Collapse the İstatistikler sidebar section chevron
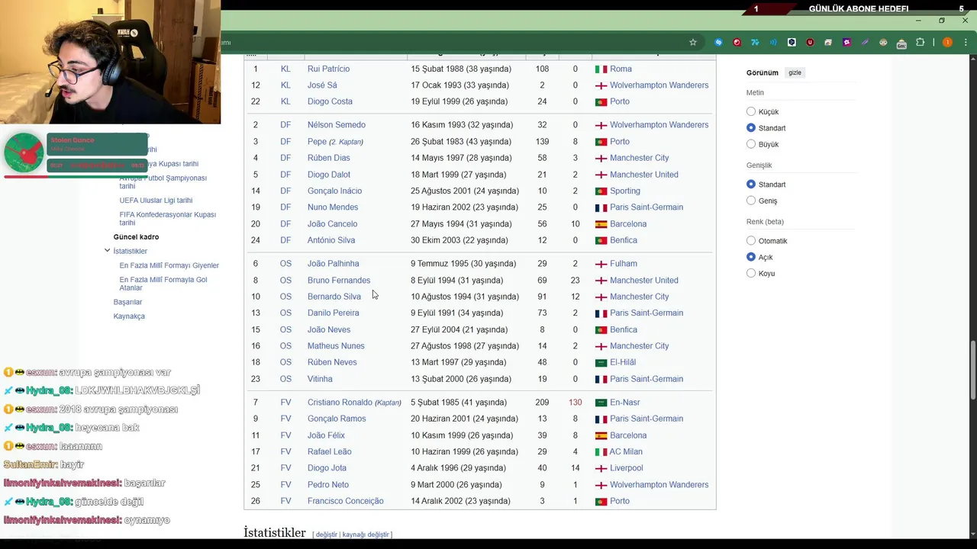 108,251
